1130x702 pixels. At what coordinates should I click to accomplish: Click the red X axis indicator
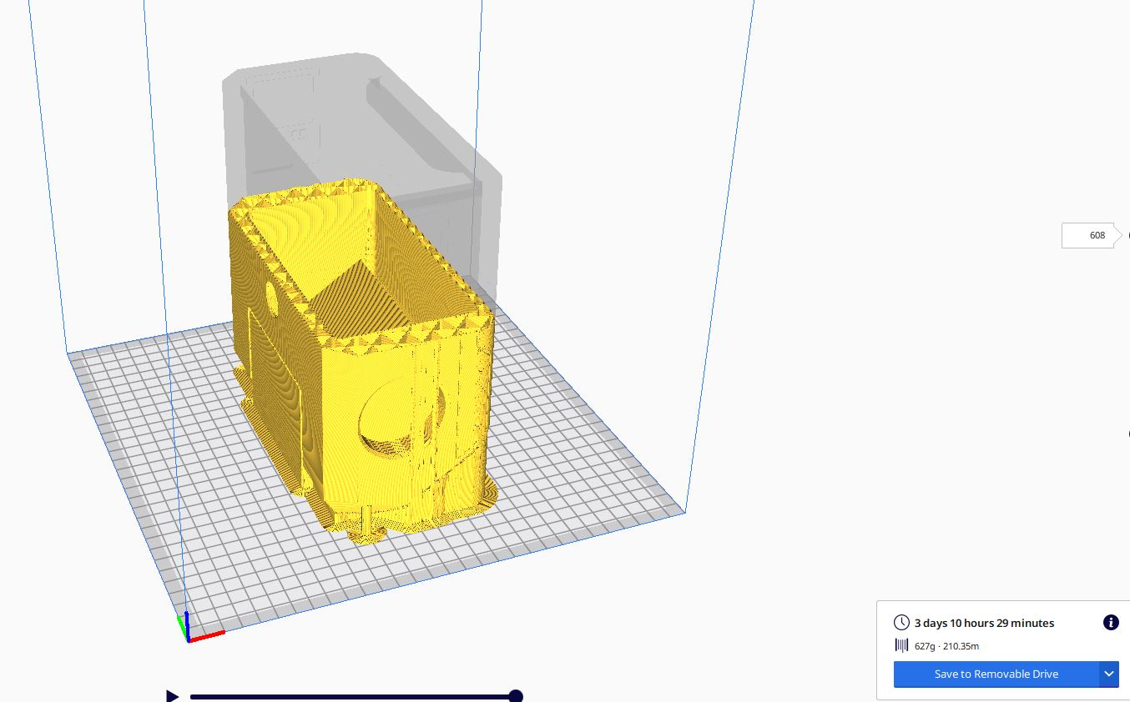click(209, 636)
